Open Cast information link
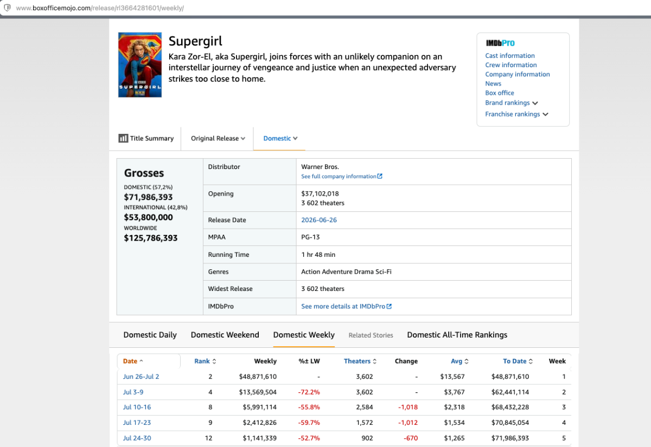 [x=510, y=56]
